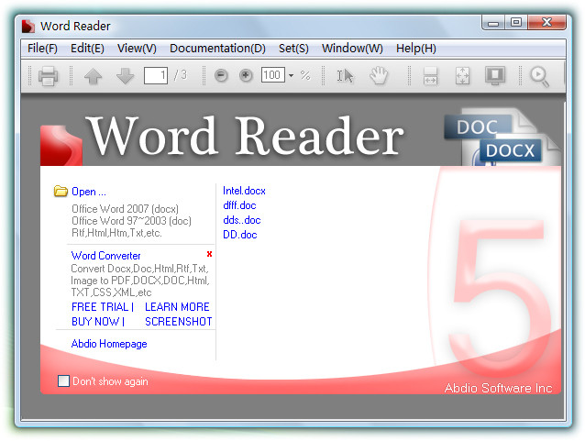Open recent file dfff.doc
Image resolution: width=585 pixels, height=441 pixels.
pyautogui.click(x=239, y=205)
